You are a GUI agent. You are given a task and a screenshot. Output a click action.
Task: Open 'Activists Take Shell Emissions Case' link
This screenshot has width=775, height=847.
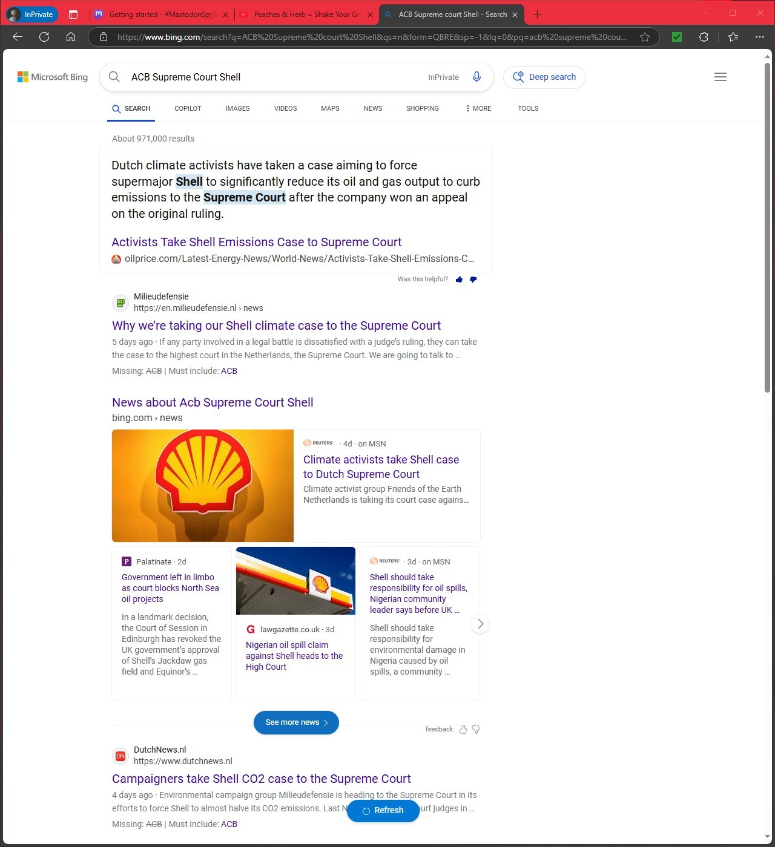point(256,242)
